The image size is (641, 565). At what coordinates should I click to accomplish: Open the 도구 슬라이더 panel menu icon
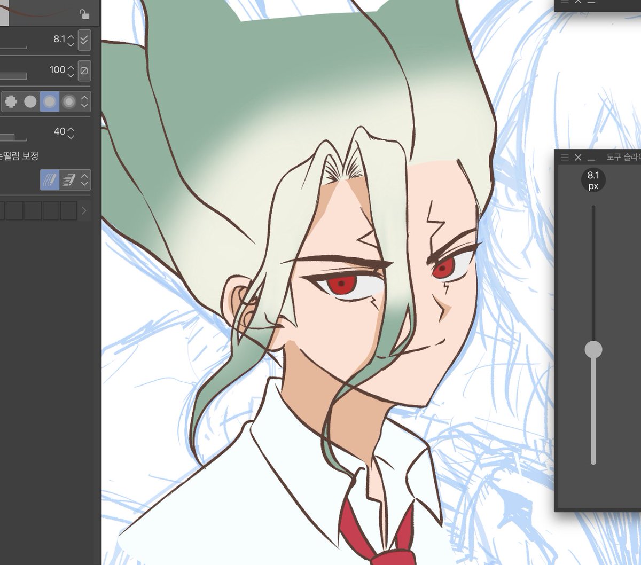click(x=565, y=157)
